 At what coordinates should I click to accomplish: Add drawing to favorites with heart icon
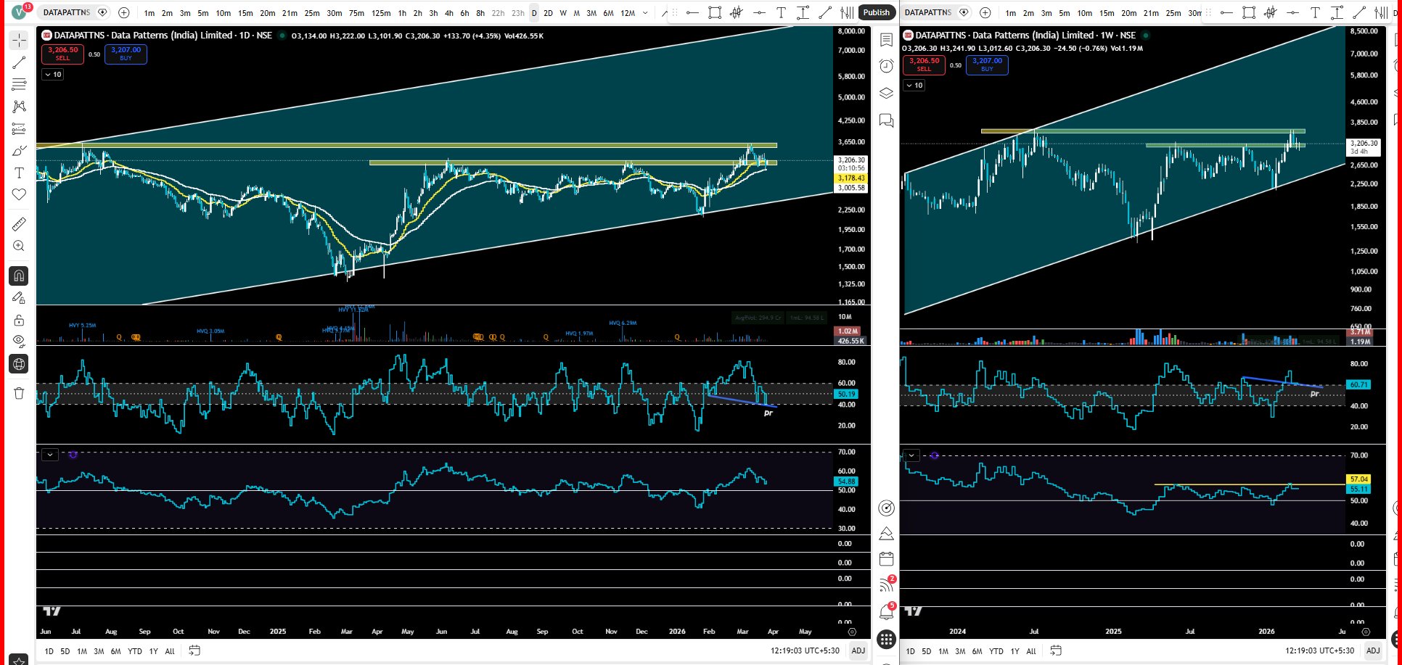[x=20, y=194]
